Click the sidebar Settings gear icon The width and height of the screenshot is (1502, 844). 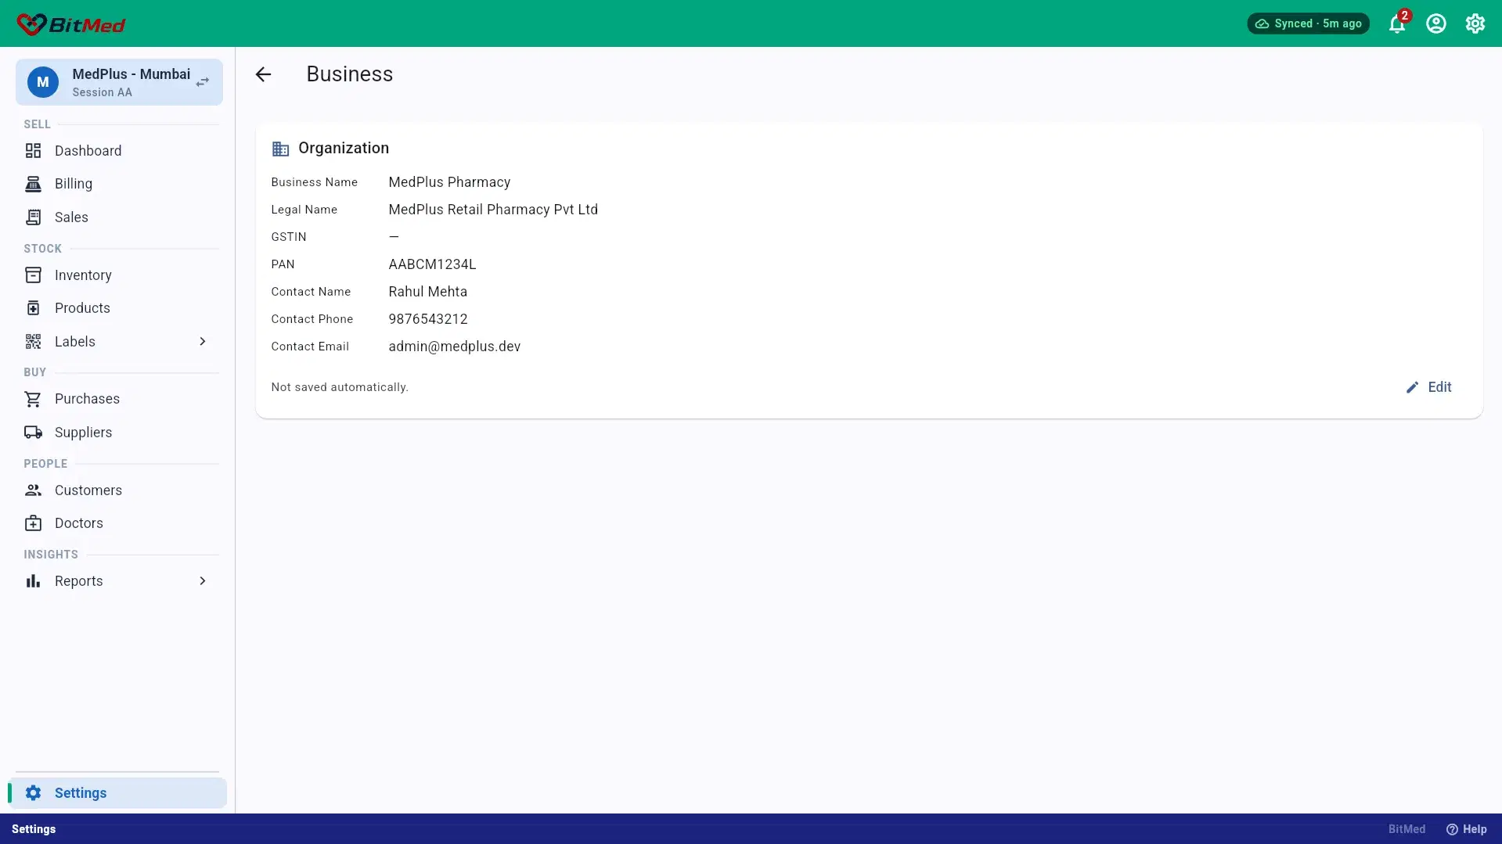tap(33, 793)
